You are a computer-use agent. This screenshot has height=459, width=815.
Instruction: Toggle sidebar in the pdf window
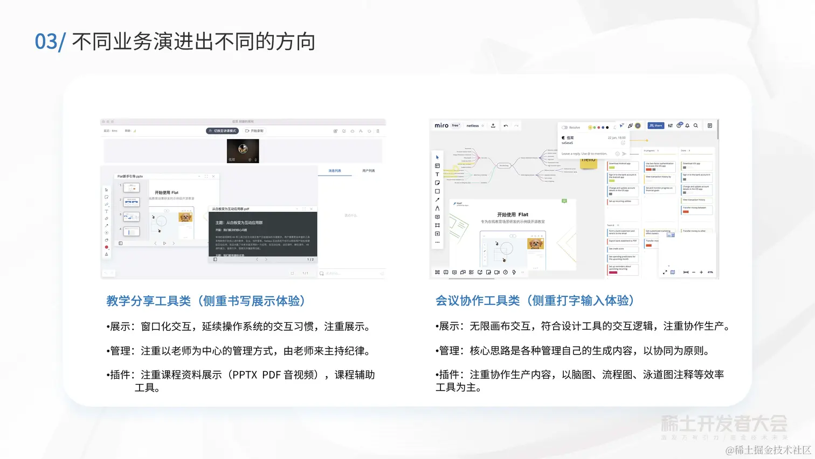[215, 259]
